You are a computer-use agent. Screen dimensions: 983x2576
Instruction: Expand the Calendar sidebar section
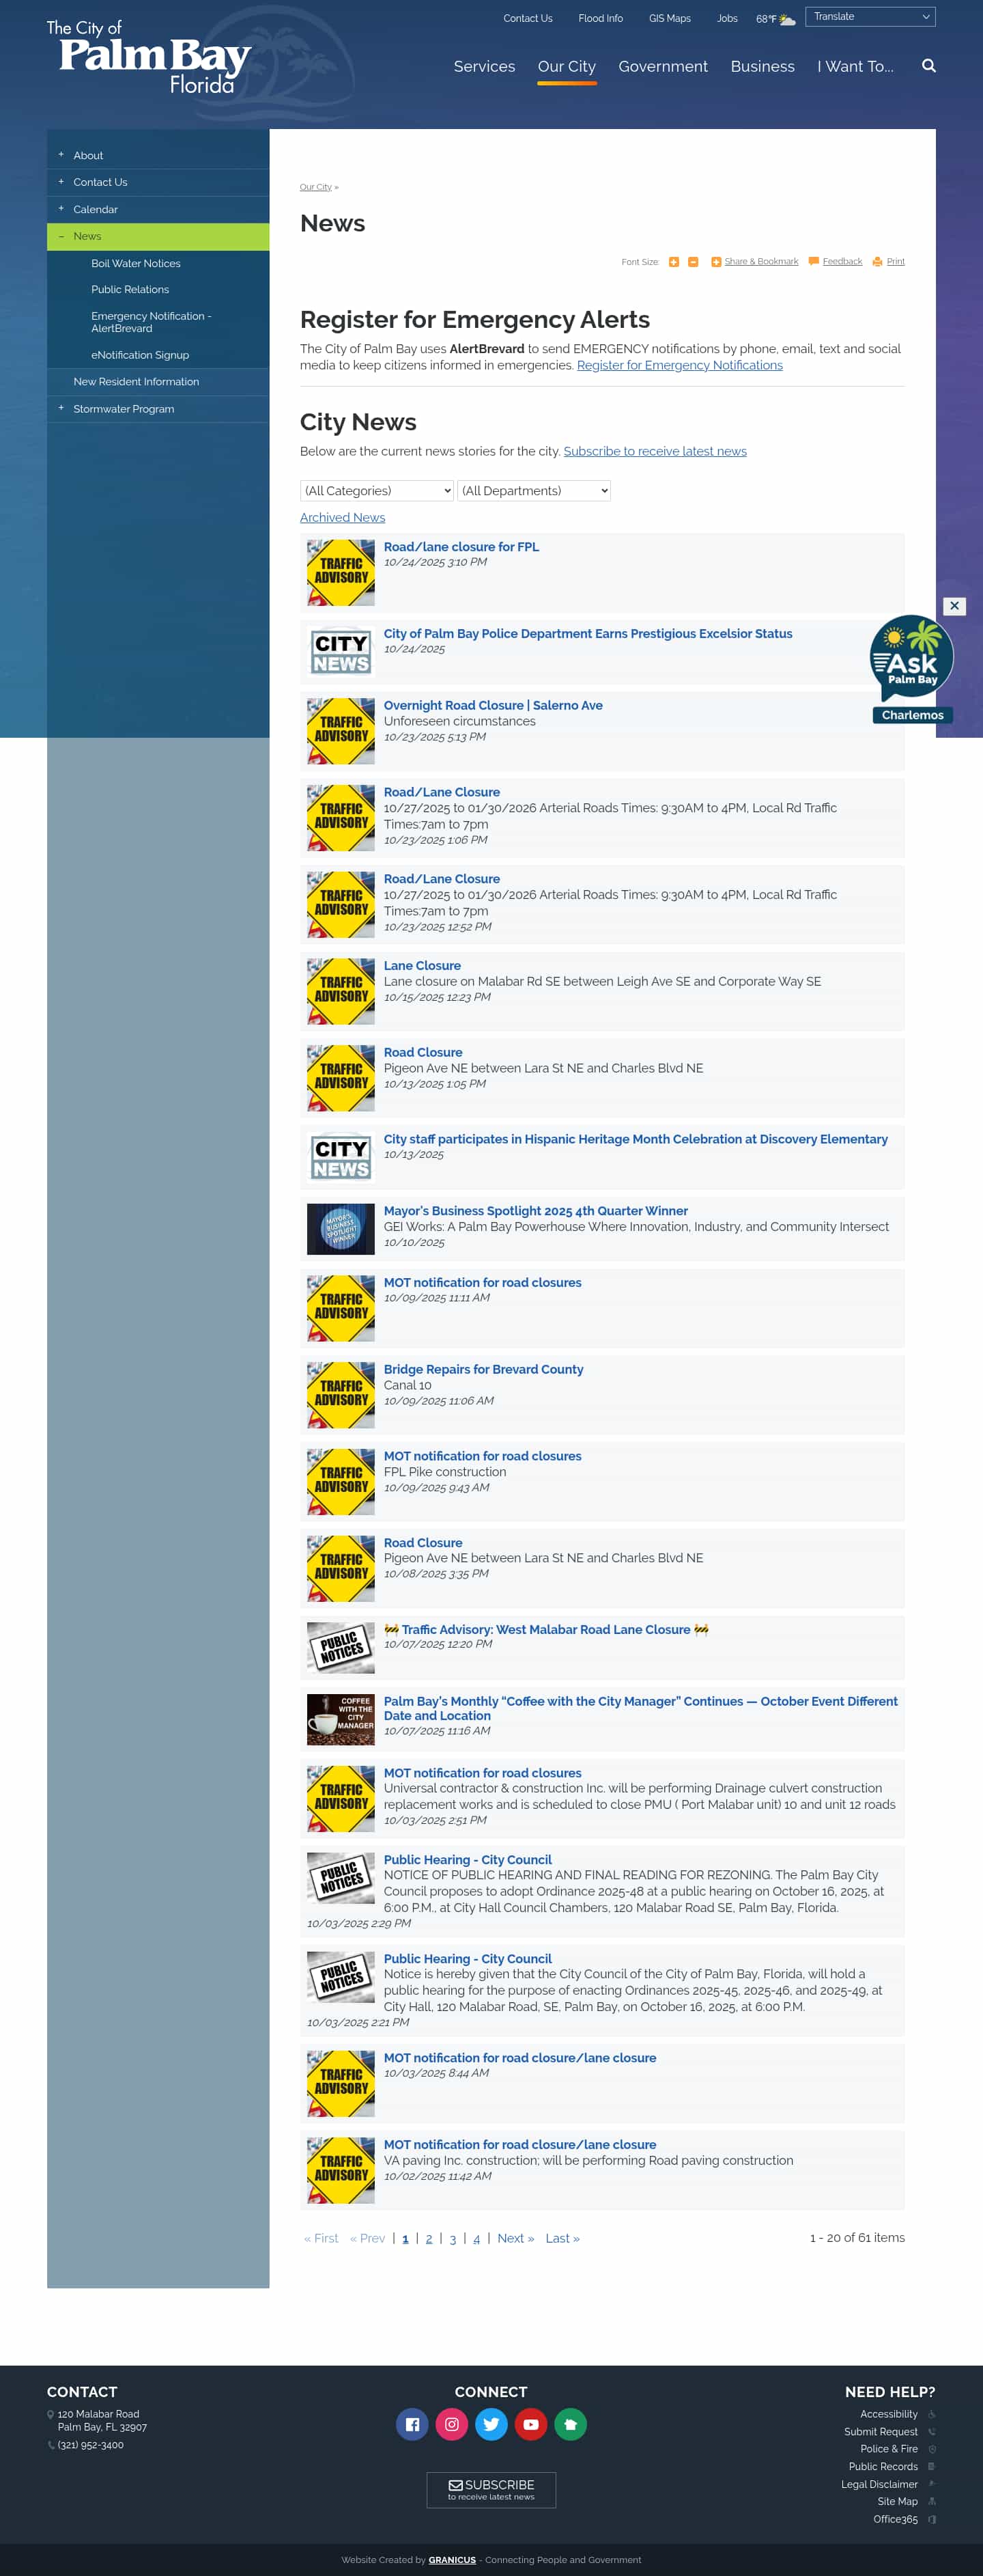pyautogui.click(x=61, y=209)
